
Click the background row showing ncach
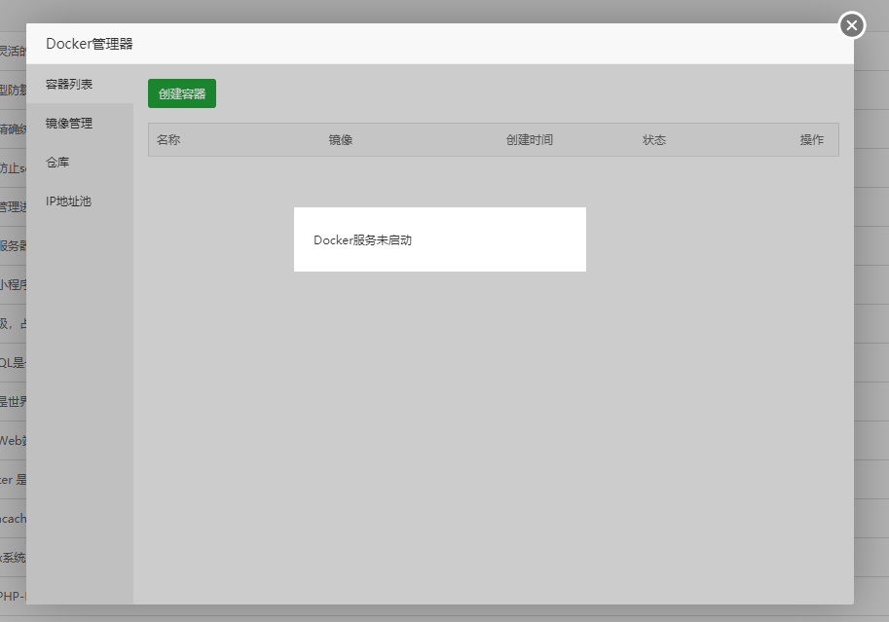point(13,519)
